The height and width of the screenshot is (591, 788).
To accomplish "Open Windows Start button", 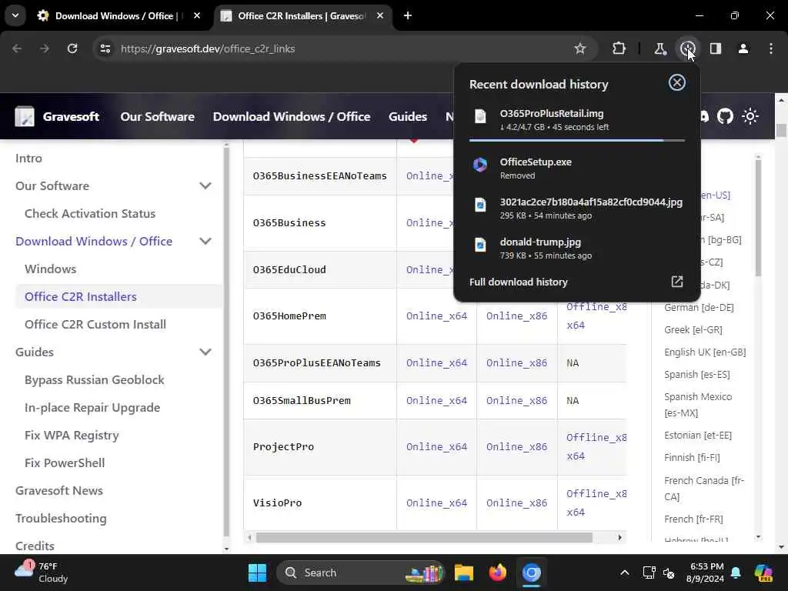I will [x=257, y=573].
